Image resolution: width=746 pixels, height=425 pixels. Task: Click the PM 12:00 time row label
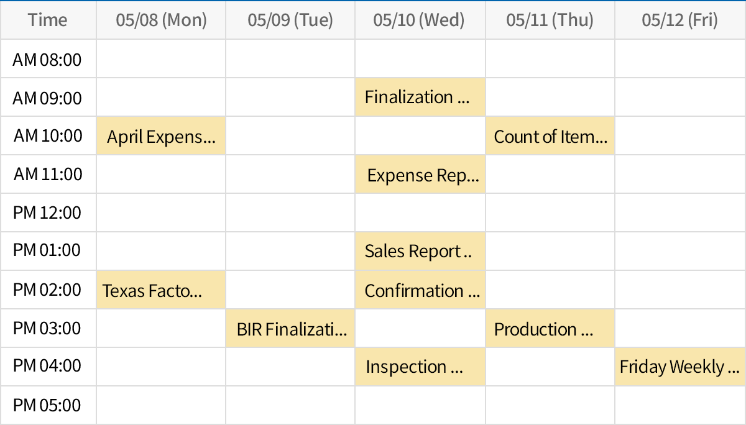[48, 213]
